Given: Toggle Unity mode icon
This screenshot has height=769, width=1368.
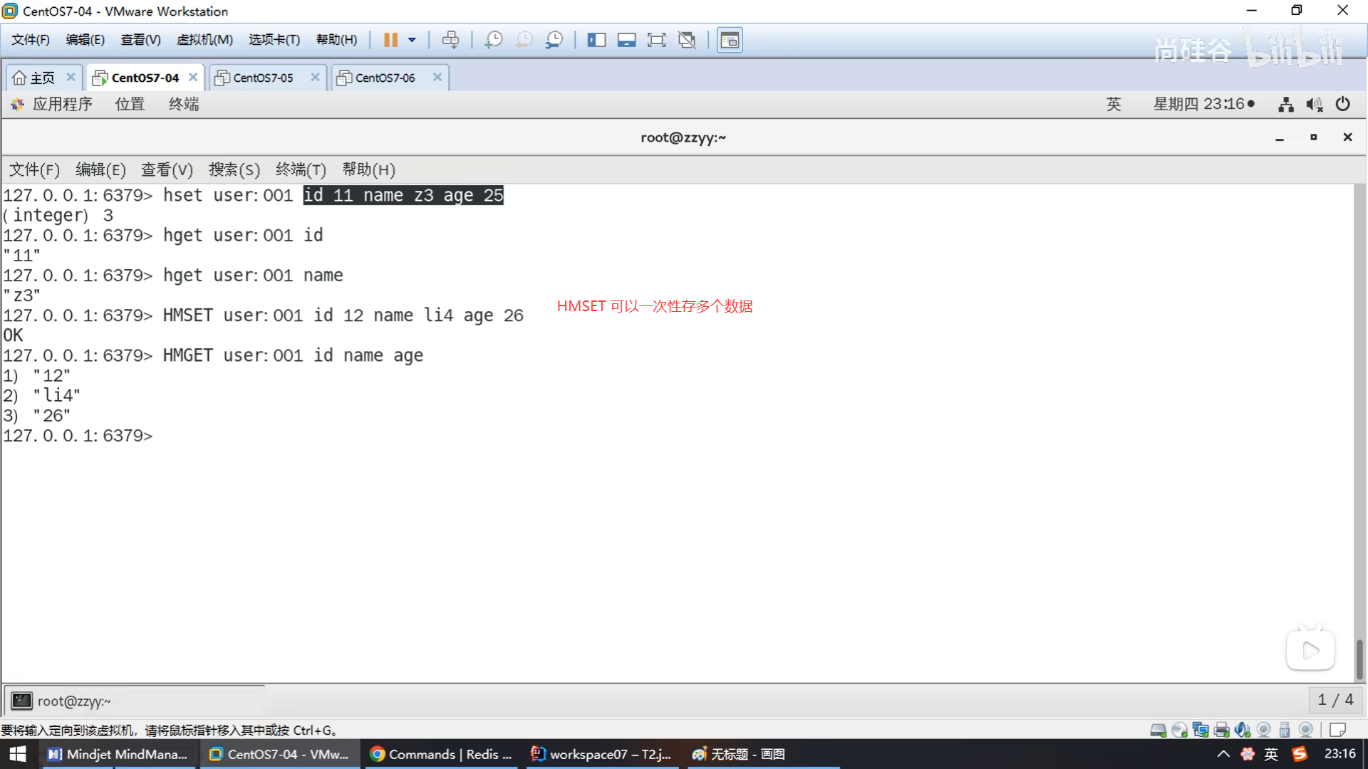Looking at the screenshot, I should 687,40.
